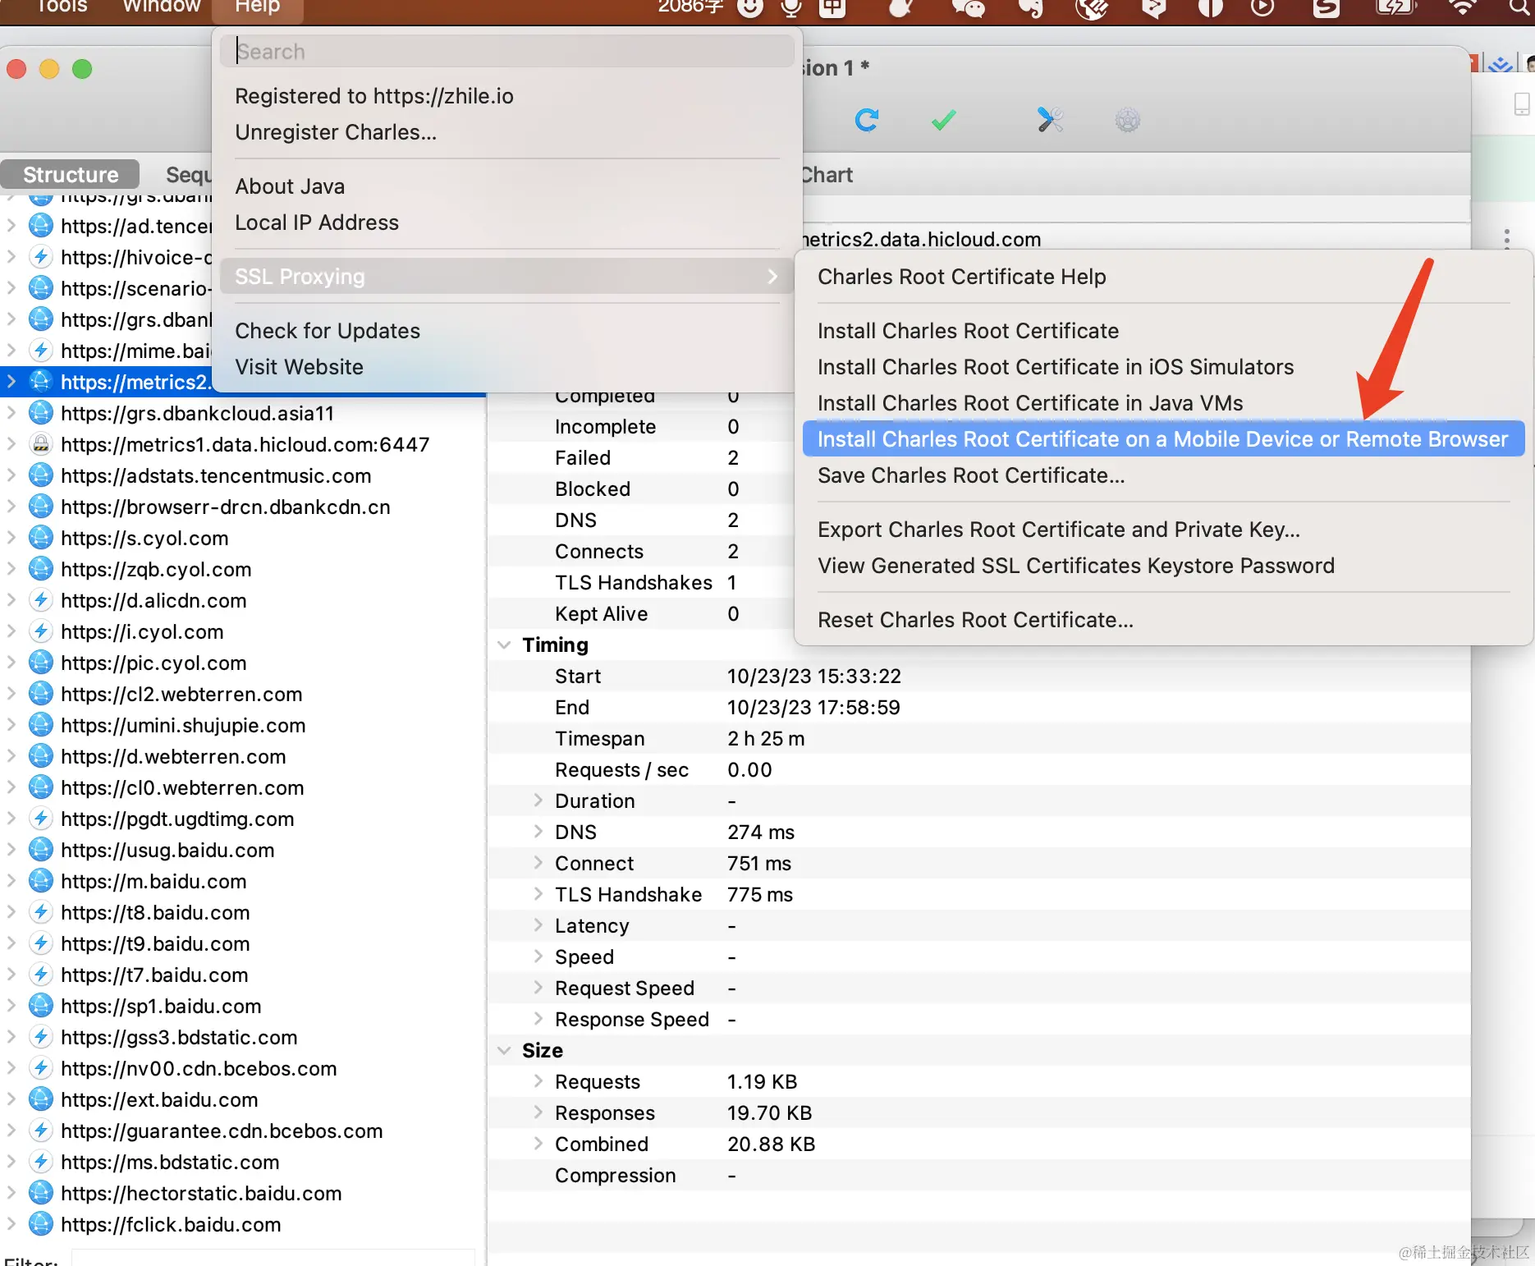
Task: Open WeChat from the macOS menu bar
Action: coord(968,7)
